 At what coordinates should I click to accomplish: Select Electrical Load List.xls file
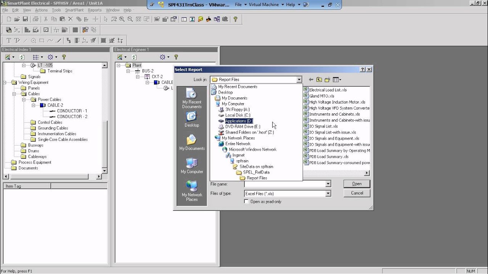(x=328, y=90)
